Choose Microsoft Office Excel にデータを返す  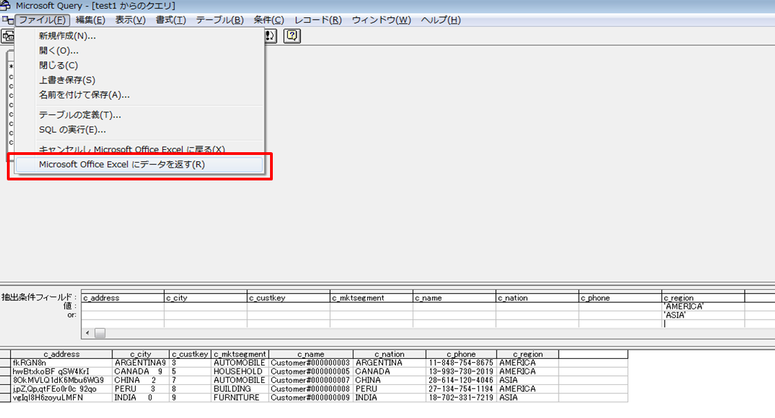122,165
